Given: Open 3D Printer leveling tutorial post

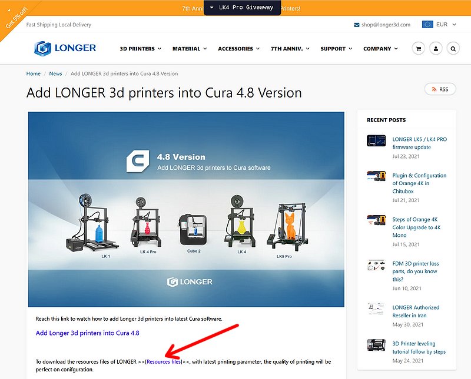Looking at the screenshot, I should pos(419,347).
